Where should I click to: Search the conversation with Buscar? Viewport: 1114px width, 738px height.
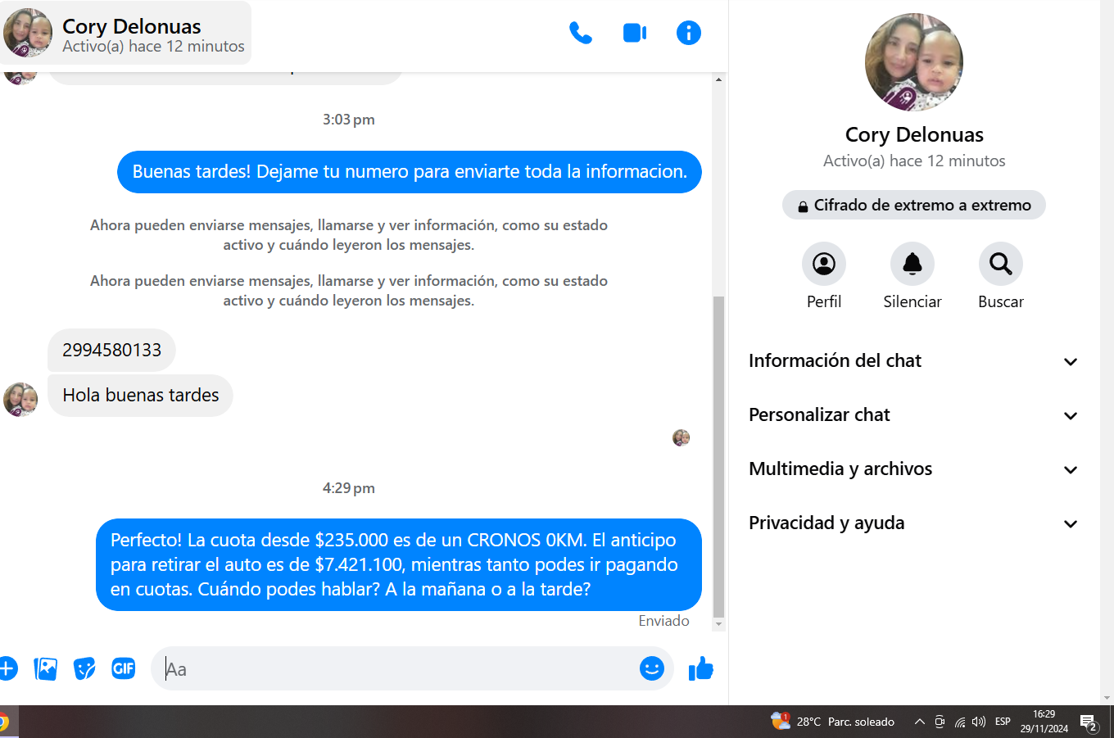(x=1000, y=264)
